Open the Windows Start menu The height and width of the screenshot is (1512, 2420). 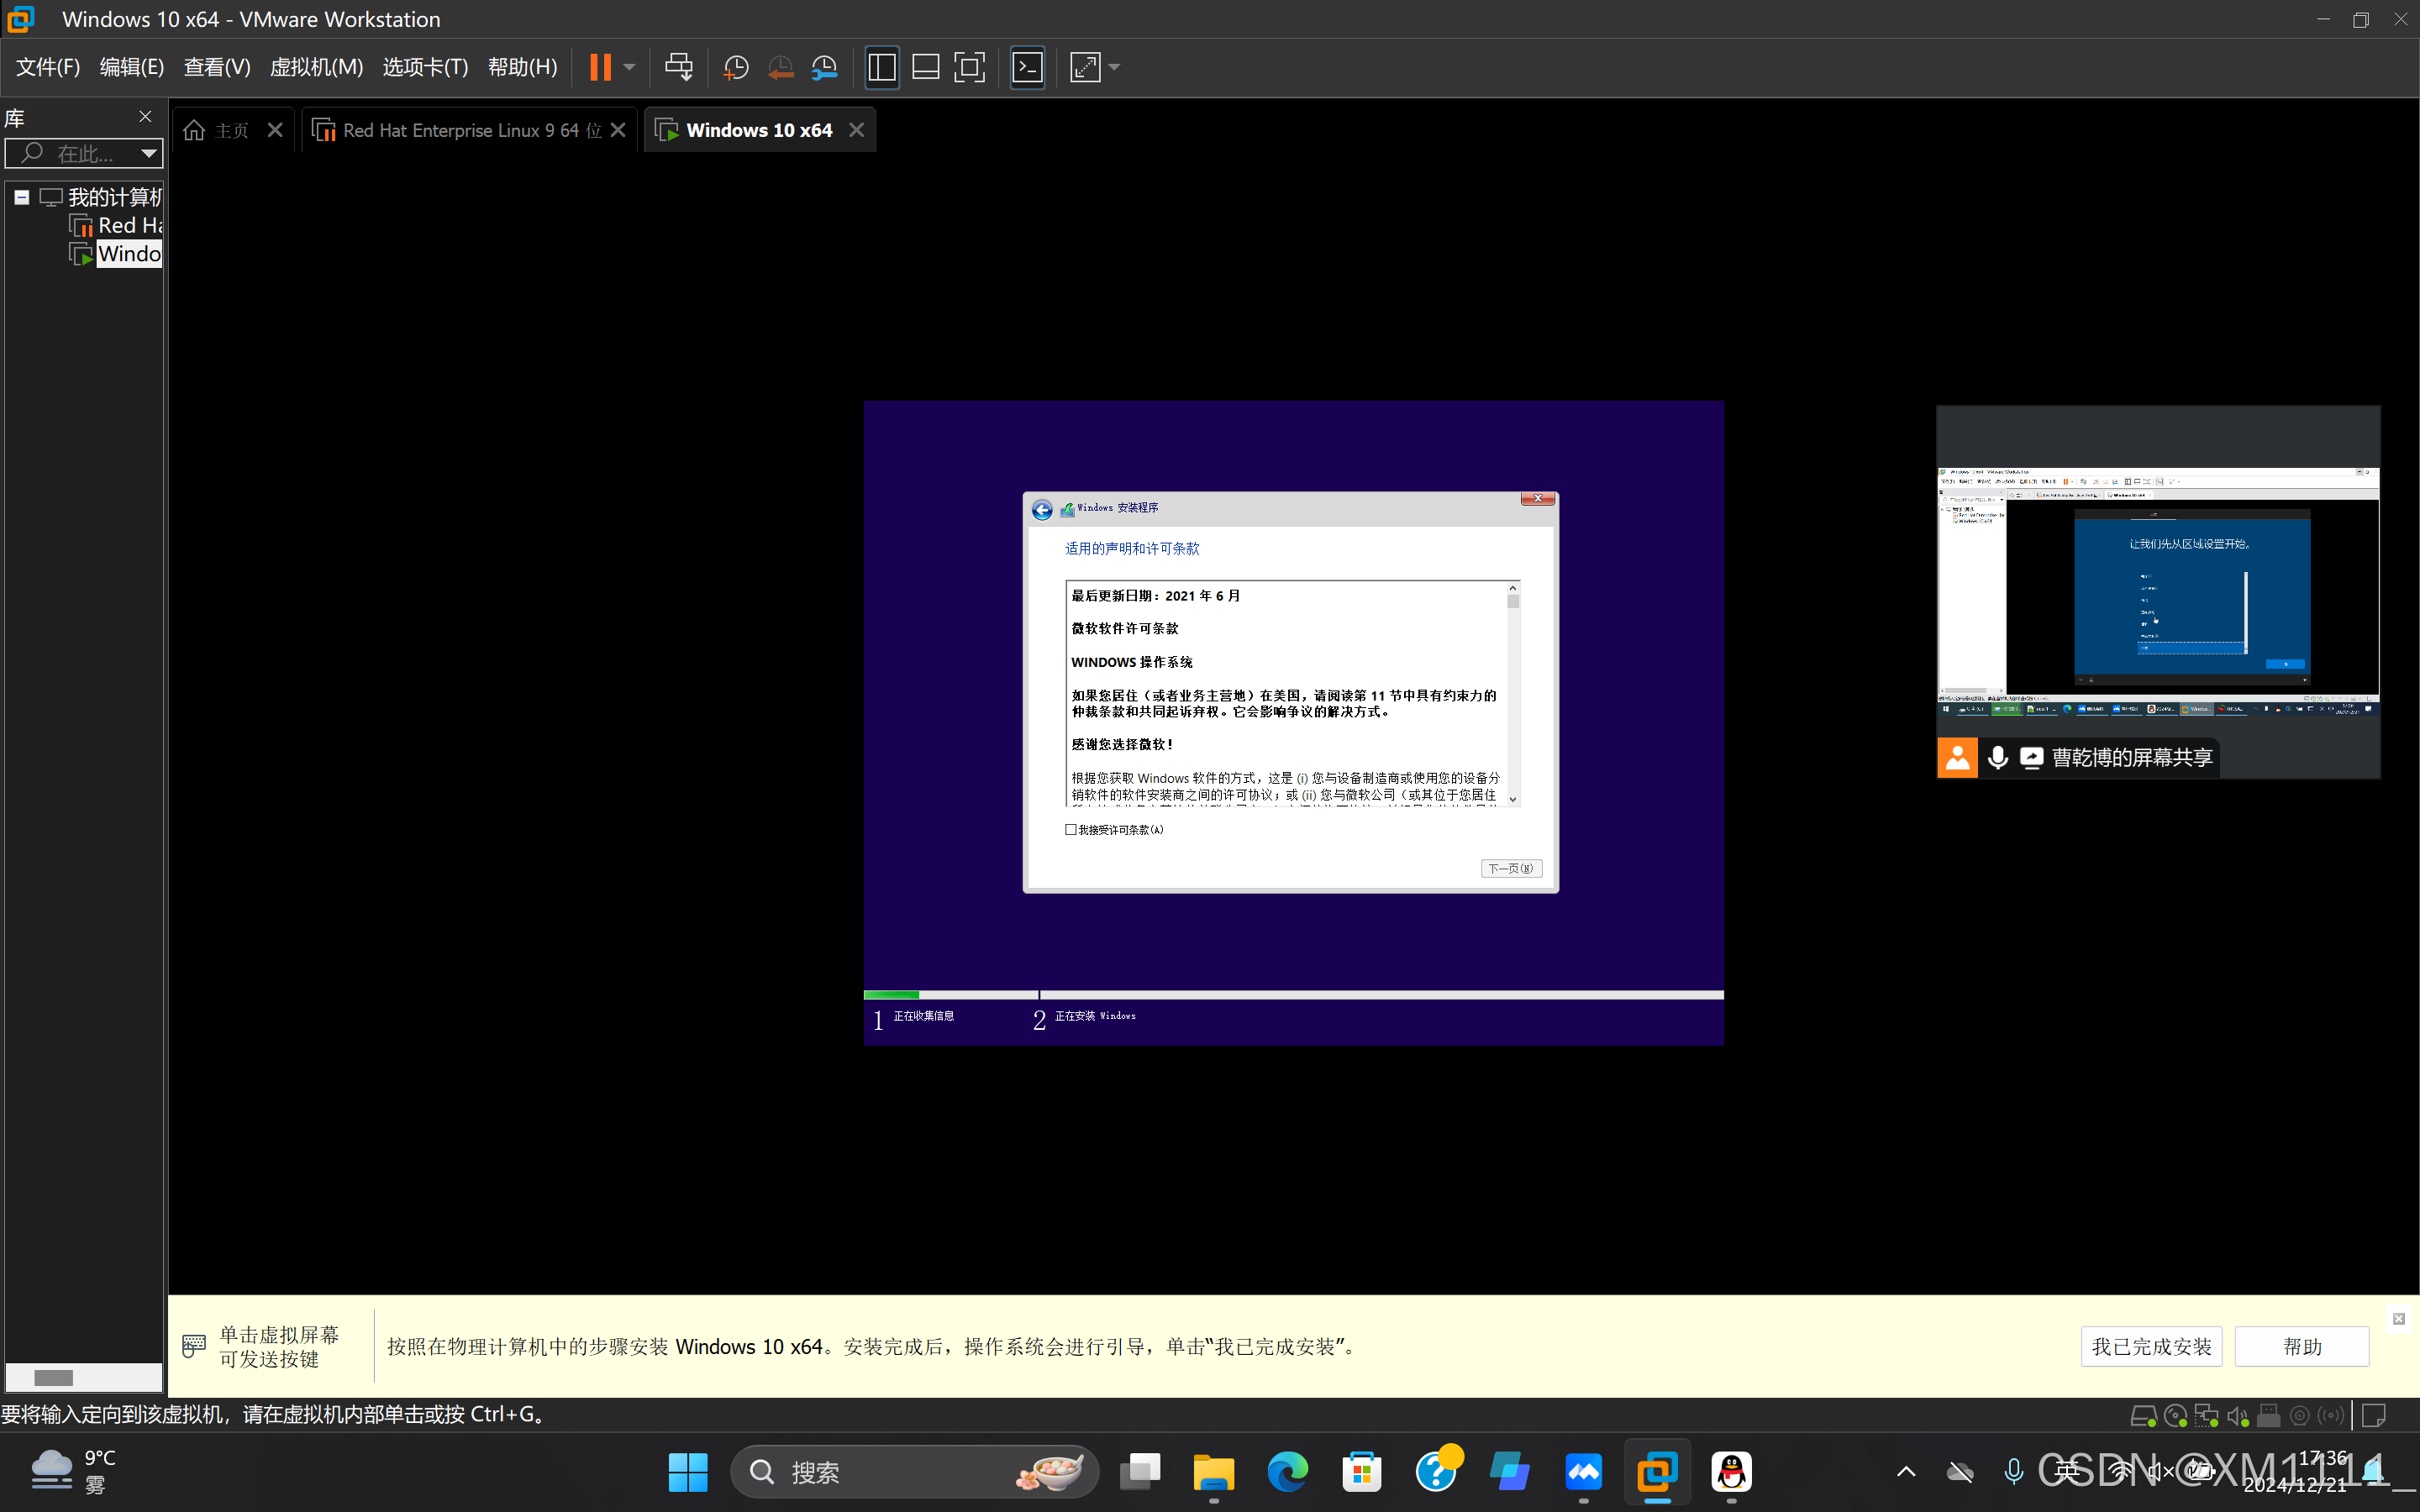tap(688, 1472)
